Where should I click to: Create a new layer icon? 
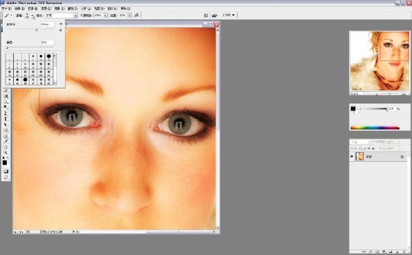[397, 252]
